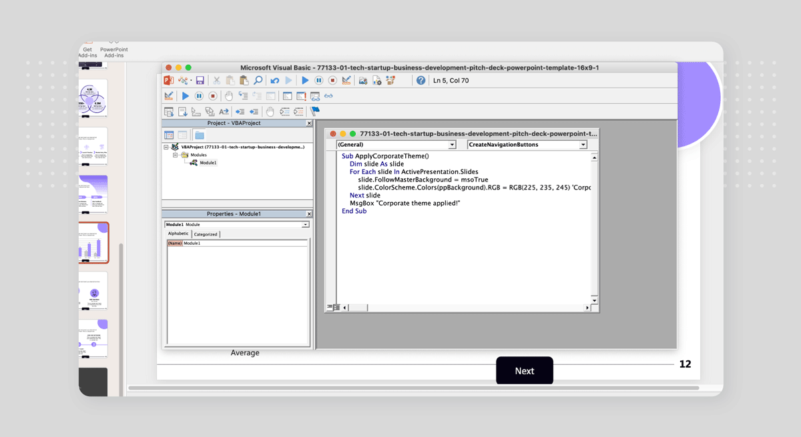The width and height of the screenshot is (801, 437).
Task: Click the Step Over debug icon
Action: point(257,95)
